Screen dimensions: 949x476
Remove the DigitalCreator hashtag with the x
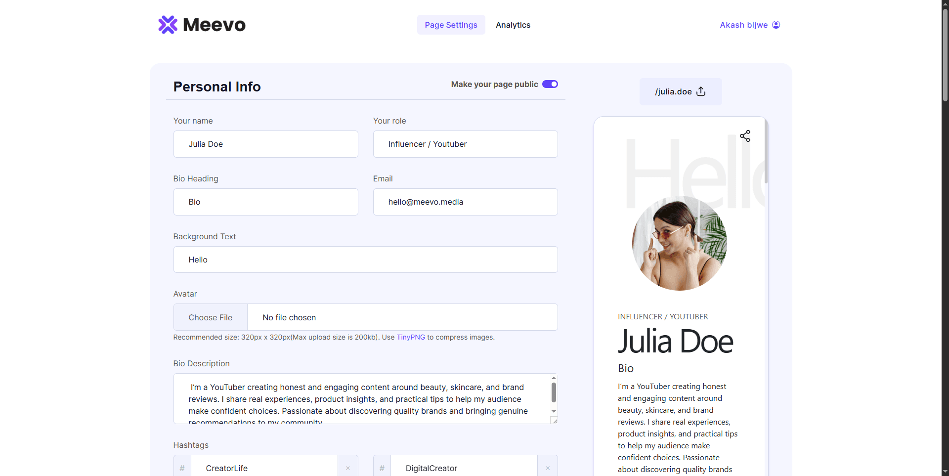548,468
